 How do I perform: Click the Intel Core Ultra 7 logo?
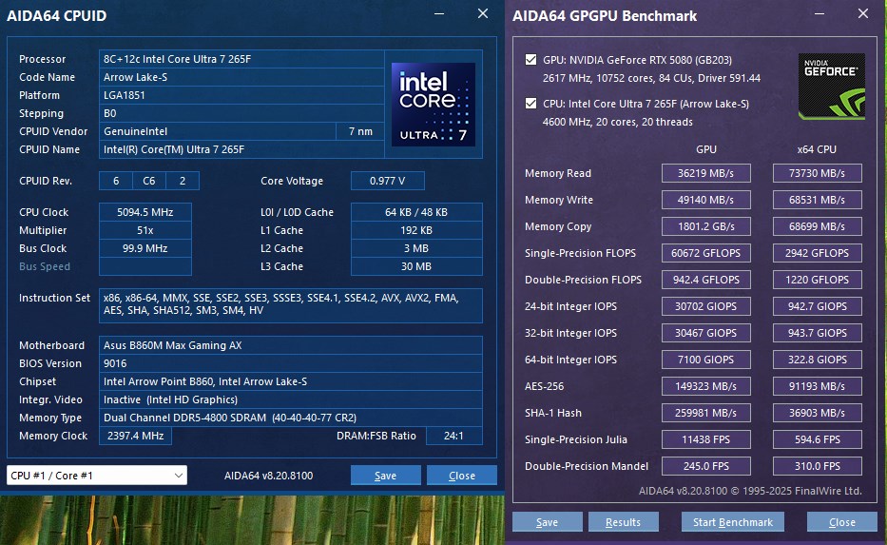pos(433,105)
